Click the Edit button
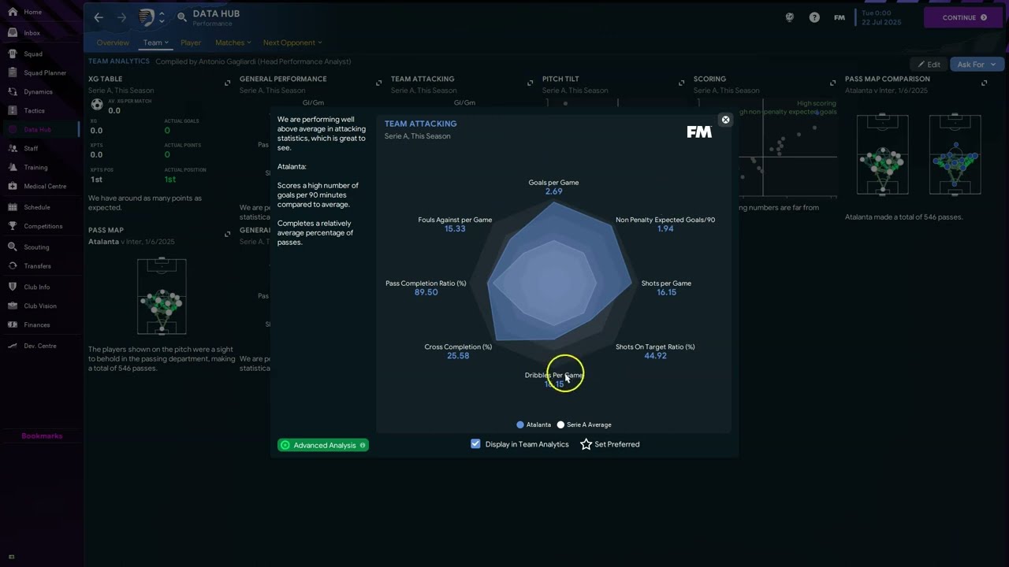Viewport: 1009px width, 567px height. [x=929, y=65]
